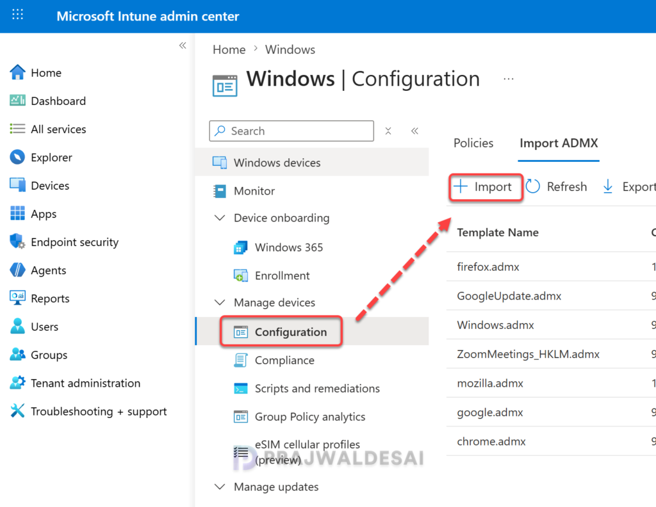Click the Compliance document icon
656x507 pixels.
pos(241,360)
